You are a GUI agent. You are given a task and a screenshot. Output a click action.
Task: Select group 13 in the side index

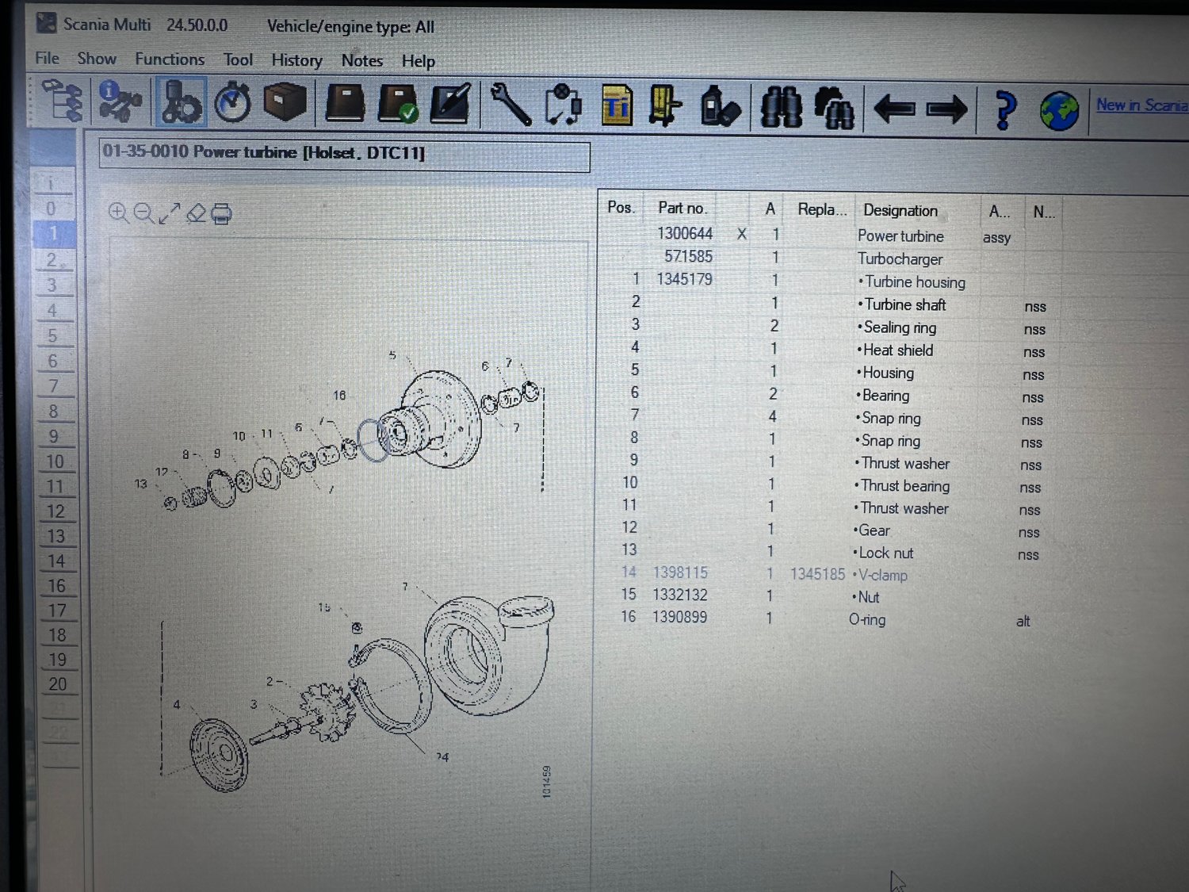(55, 536)
